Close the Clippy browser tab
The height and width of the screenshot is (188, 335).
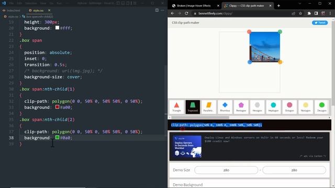pos(270,6)
